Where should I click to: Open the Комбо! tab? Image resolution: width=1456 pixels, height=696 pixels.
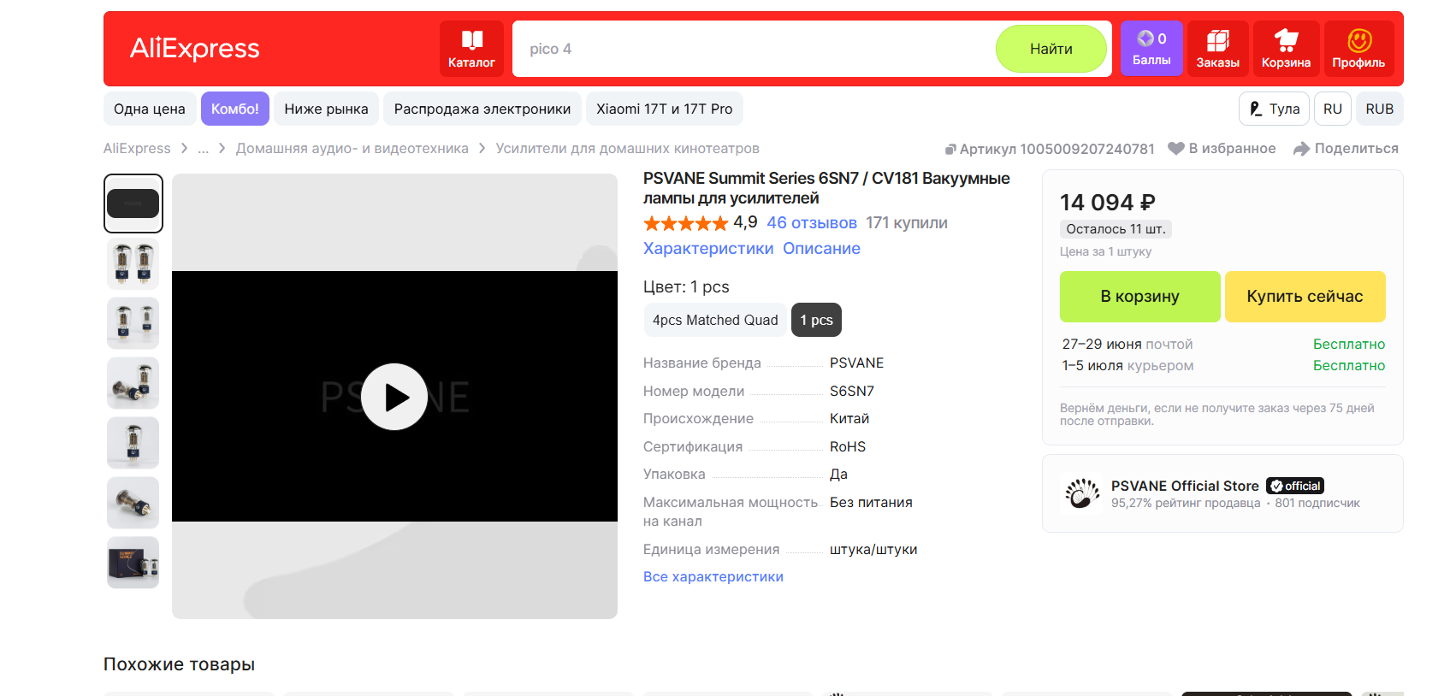pos(235,109)
